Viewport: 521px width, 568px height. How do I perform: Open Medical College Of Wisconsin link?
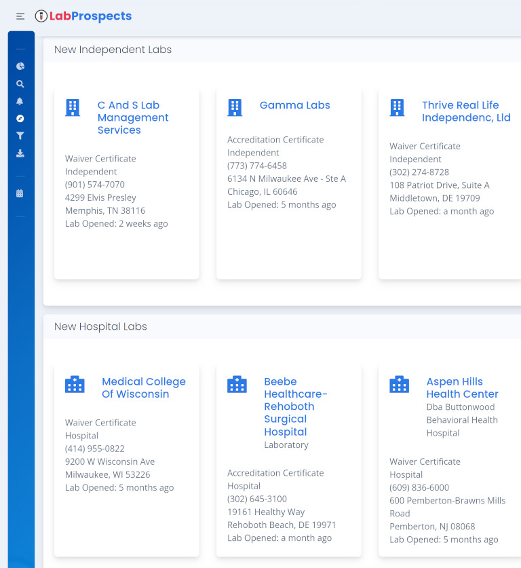point(143,387)
